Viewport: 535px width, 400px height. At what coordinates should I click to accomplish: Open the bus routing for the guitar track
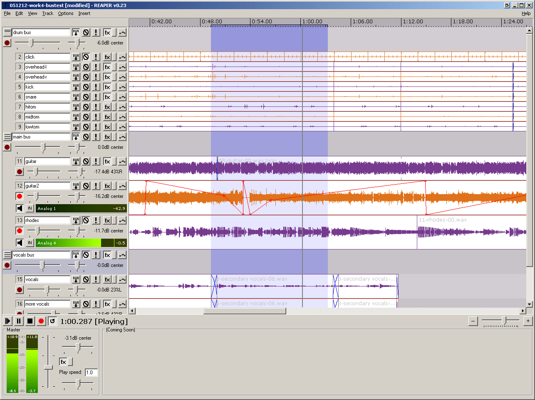76,161
